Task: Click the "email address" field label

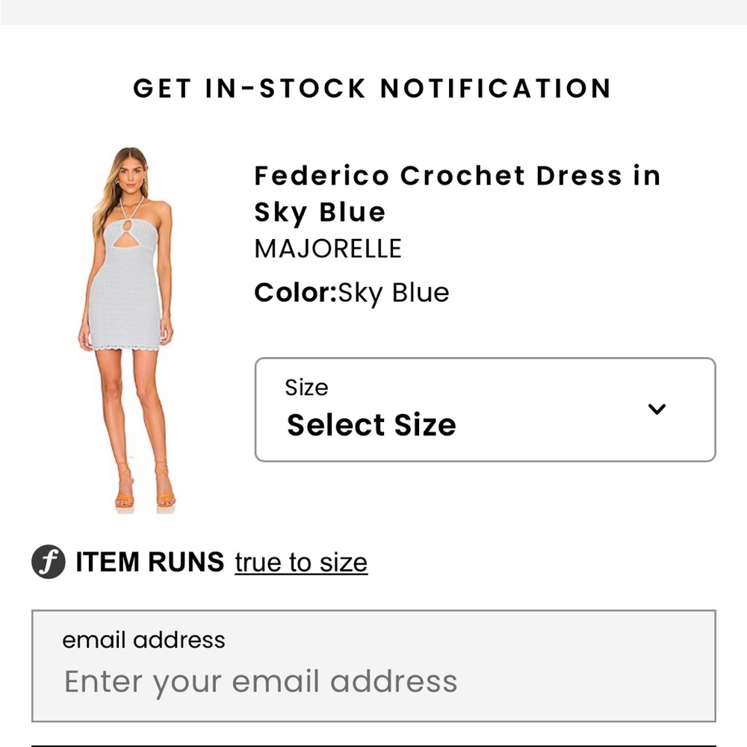Action: point(143,640)
